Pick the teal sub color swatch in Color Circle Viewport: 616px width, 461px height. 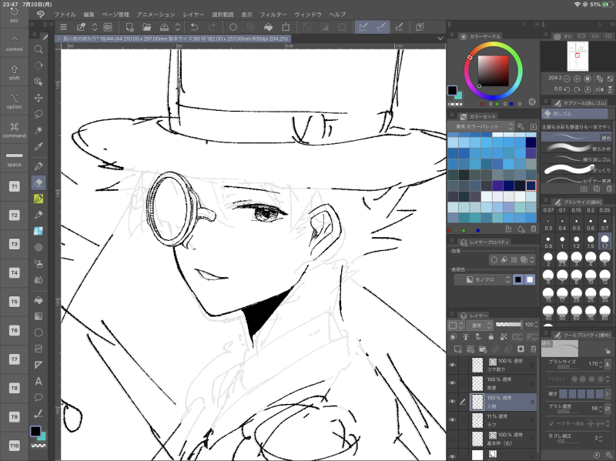[x=459, y=95]
